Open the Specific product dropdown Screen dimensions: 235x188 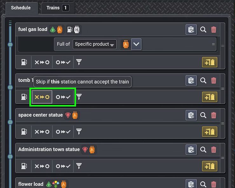coord(94,44)
